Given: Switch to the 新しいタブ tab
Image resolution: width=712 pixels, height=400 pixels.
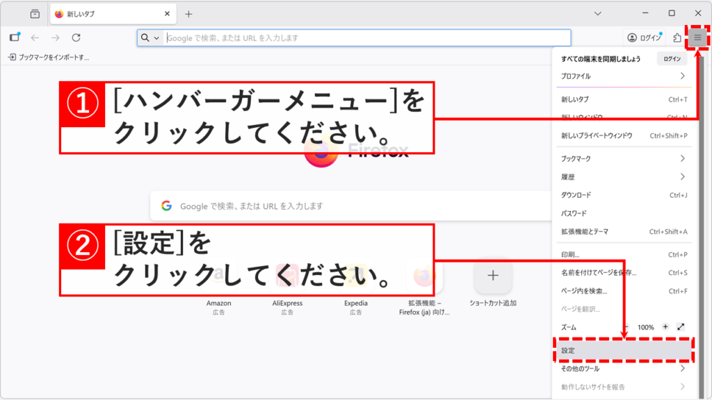Looking at the screenshot, I should tap(97, 12).
